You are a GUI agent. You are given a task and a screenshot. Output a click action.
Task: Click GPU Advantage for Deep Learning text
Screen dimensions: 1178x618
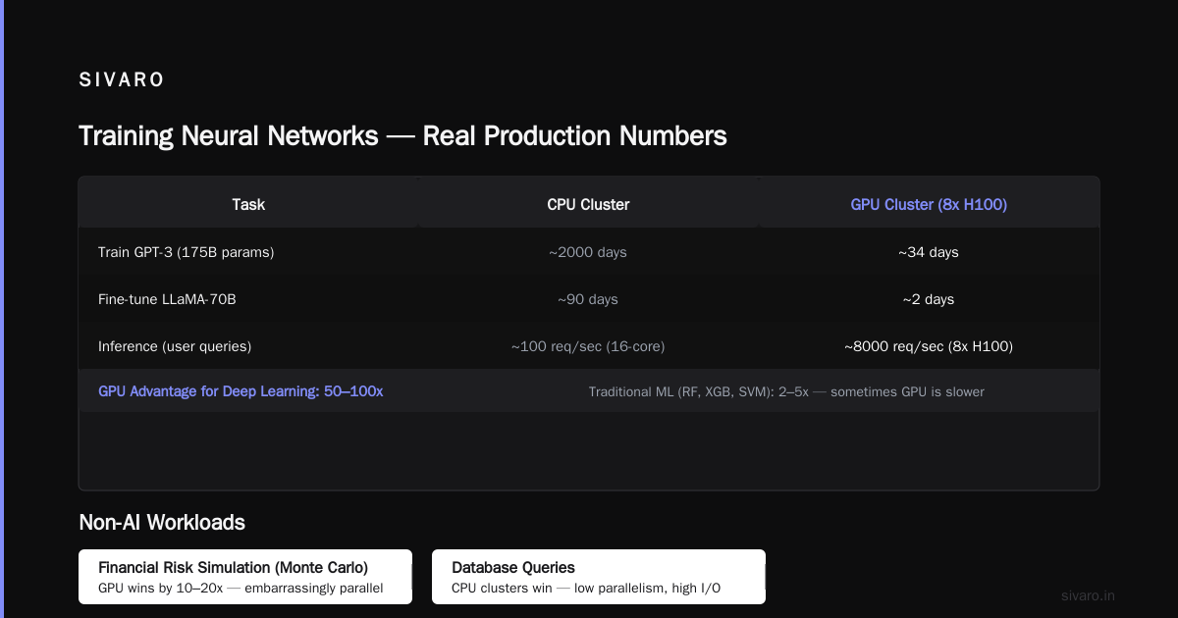241,390
